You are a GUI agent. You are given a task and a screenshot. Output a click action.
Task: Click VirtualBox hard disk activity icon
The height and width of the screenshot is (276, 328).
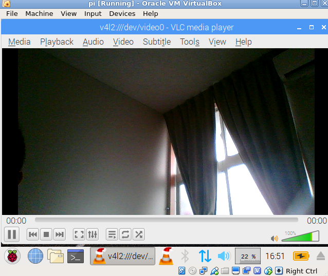click(x=181, y=271)
